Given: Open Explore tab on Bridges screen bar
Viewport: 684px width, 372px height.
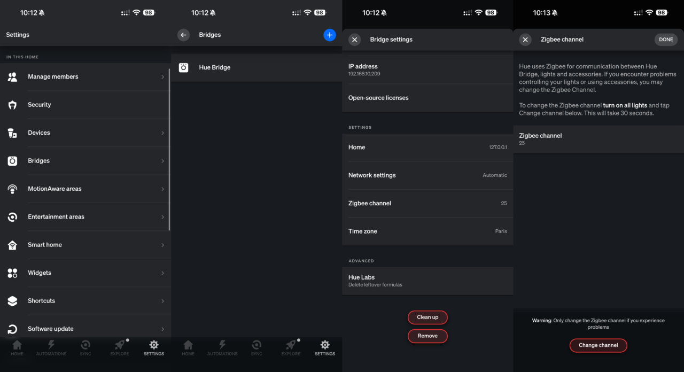Looking at the screenshot, I should tap(291, 347).
